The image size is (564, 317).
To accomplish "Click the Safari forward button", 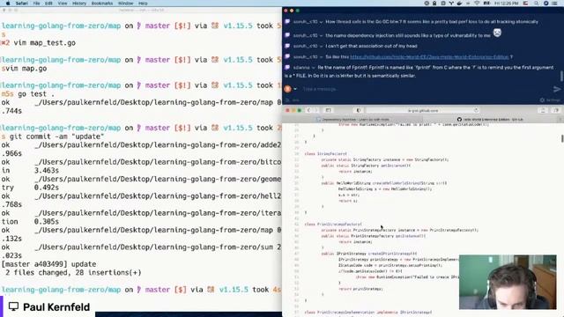I will (316, 110).
